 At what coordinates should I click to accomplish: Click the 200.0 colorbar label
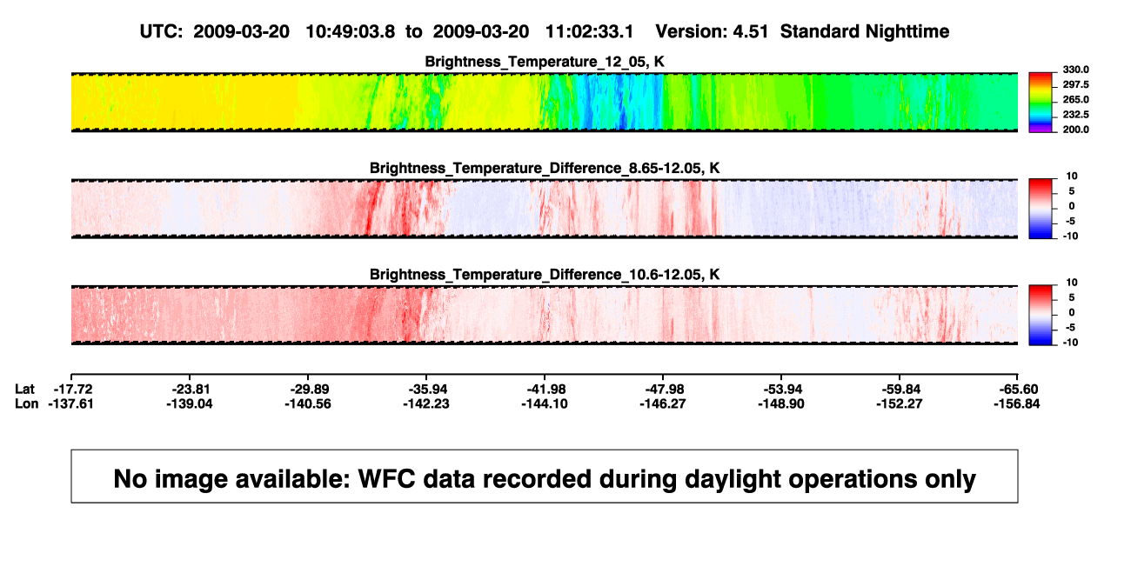coord(1075,130)
